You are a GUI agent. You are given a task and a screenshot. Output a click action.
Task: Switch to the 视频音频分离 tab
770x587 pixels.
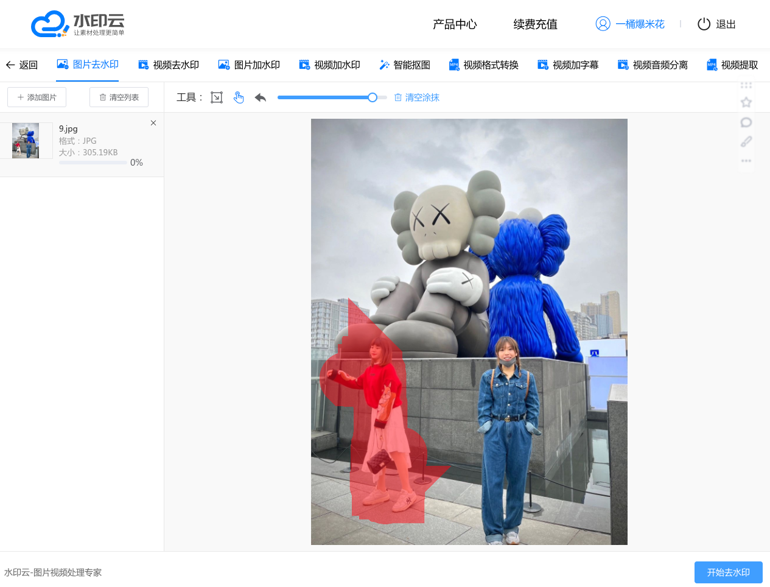click(x=653, y=65)
